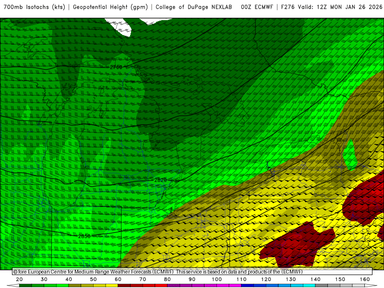Click the 80 label on the color scale
This screenshot has height=288, width=384.
click(167, 279)
